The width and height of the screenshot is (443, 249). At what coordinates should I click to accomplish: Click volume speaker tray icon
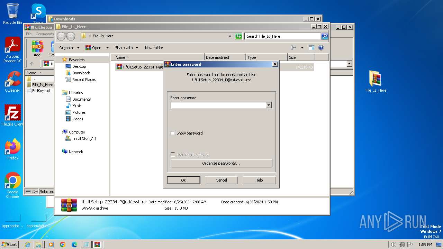393,245
